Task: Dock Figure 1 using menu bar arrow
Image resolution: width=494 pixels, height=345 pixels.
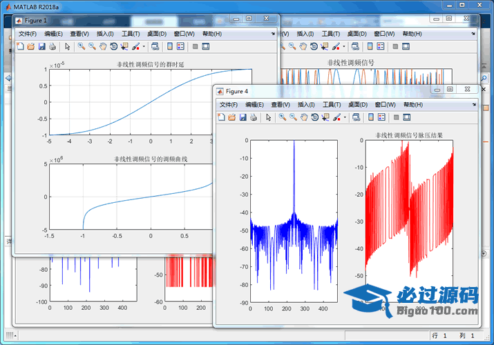Action: click(x=273, y=34)
